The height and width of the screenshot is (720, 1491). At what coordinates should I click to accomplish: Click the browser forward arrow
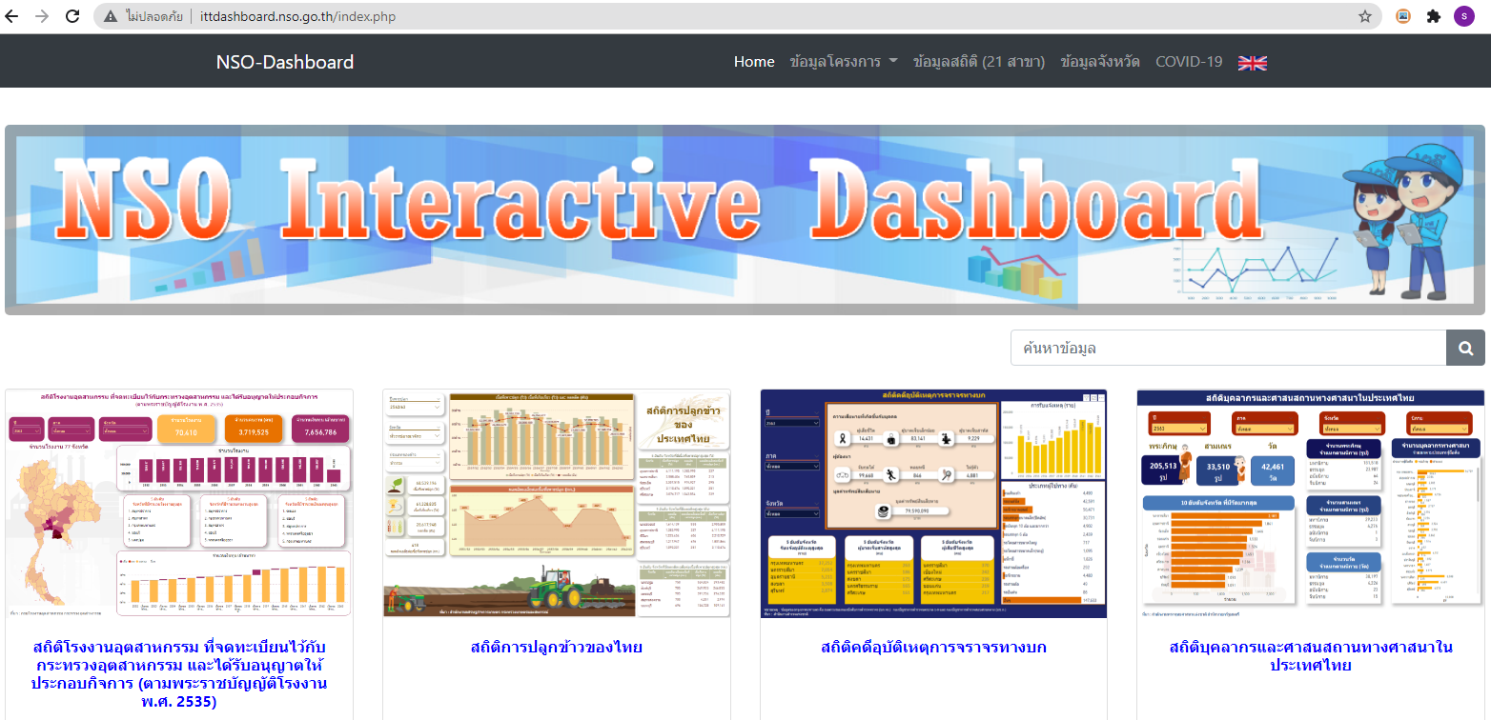point(41,16)
